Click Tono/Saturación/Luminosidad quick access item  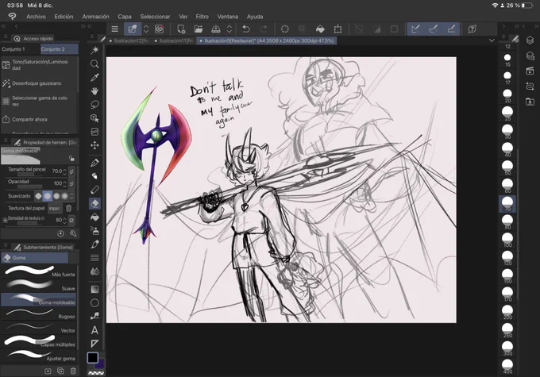point(39,65)
